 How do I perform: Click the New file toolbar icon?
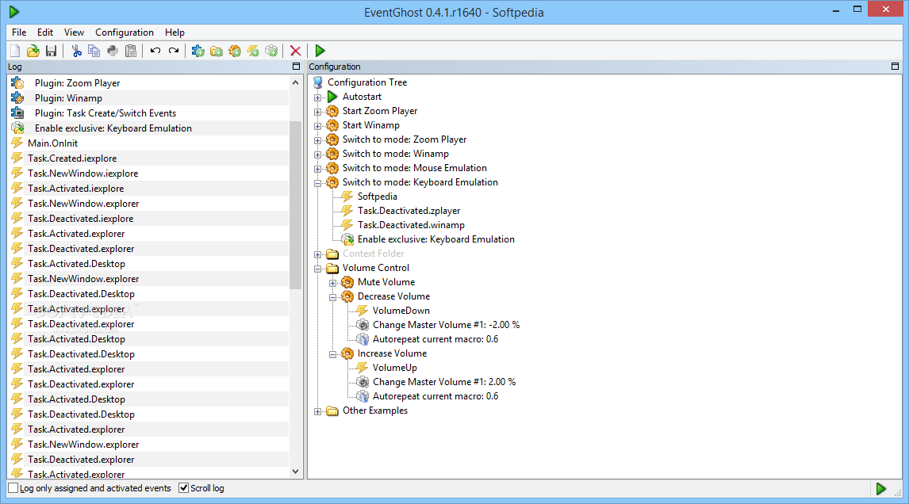[15, 51]
